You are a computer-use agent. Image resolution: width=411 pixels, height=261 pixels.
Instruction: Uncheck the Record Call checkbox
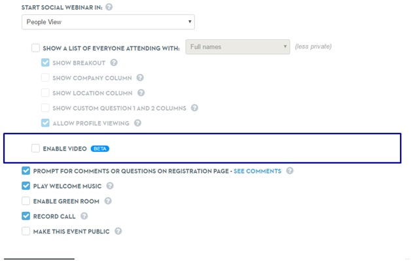(x=26, y=216)
